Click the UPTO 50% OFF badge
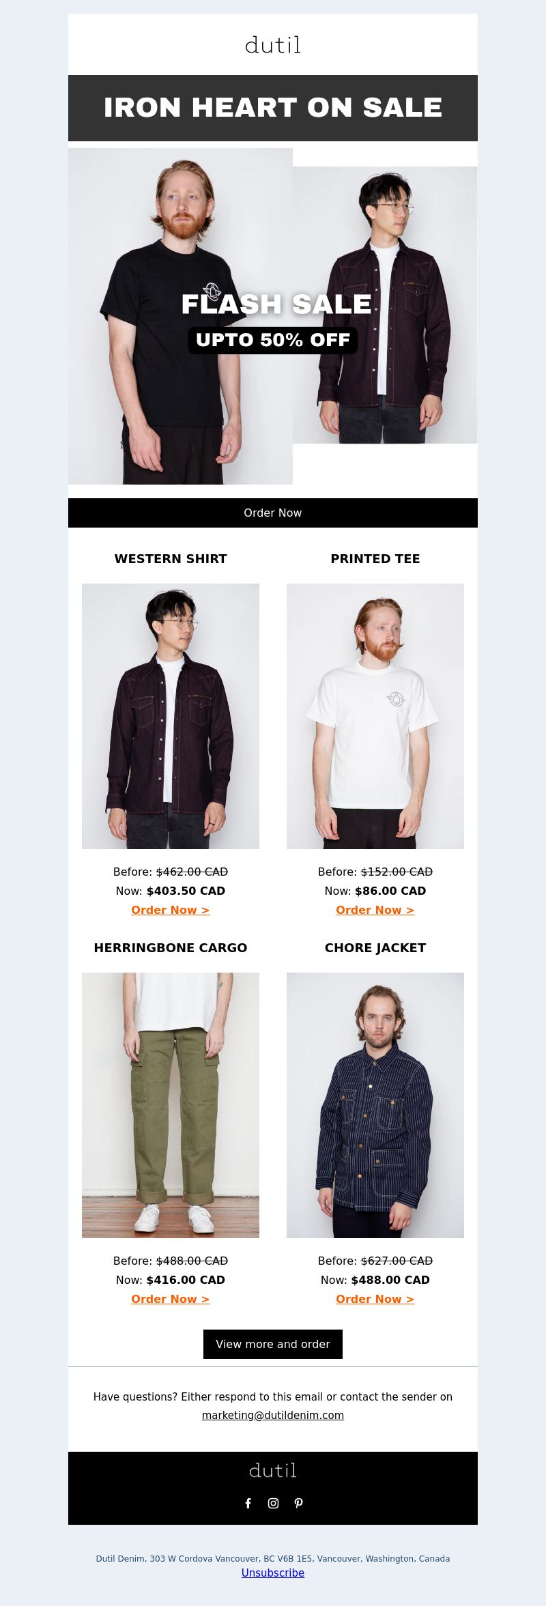Viewport: 546px width, 1606px height. 273,340
